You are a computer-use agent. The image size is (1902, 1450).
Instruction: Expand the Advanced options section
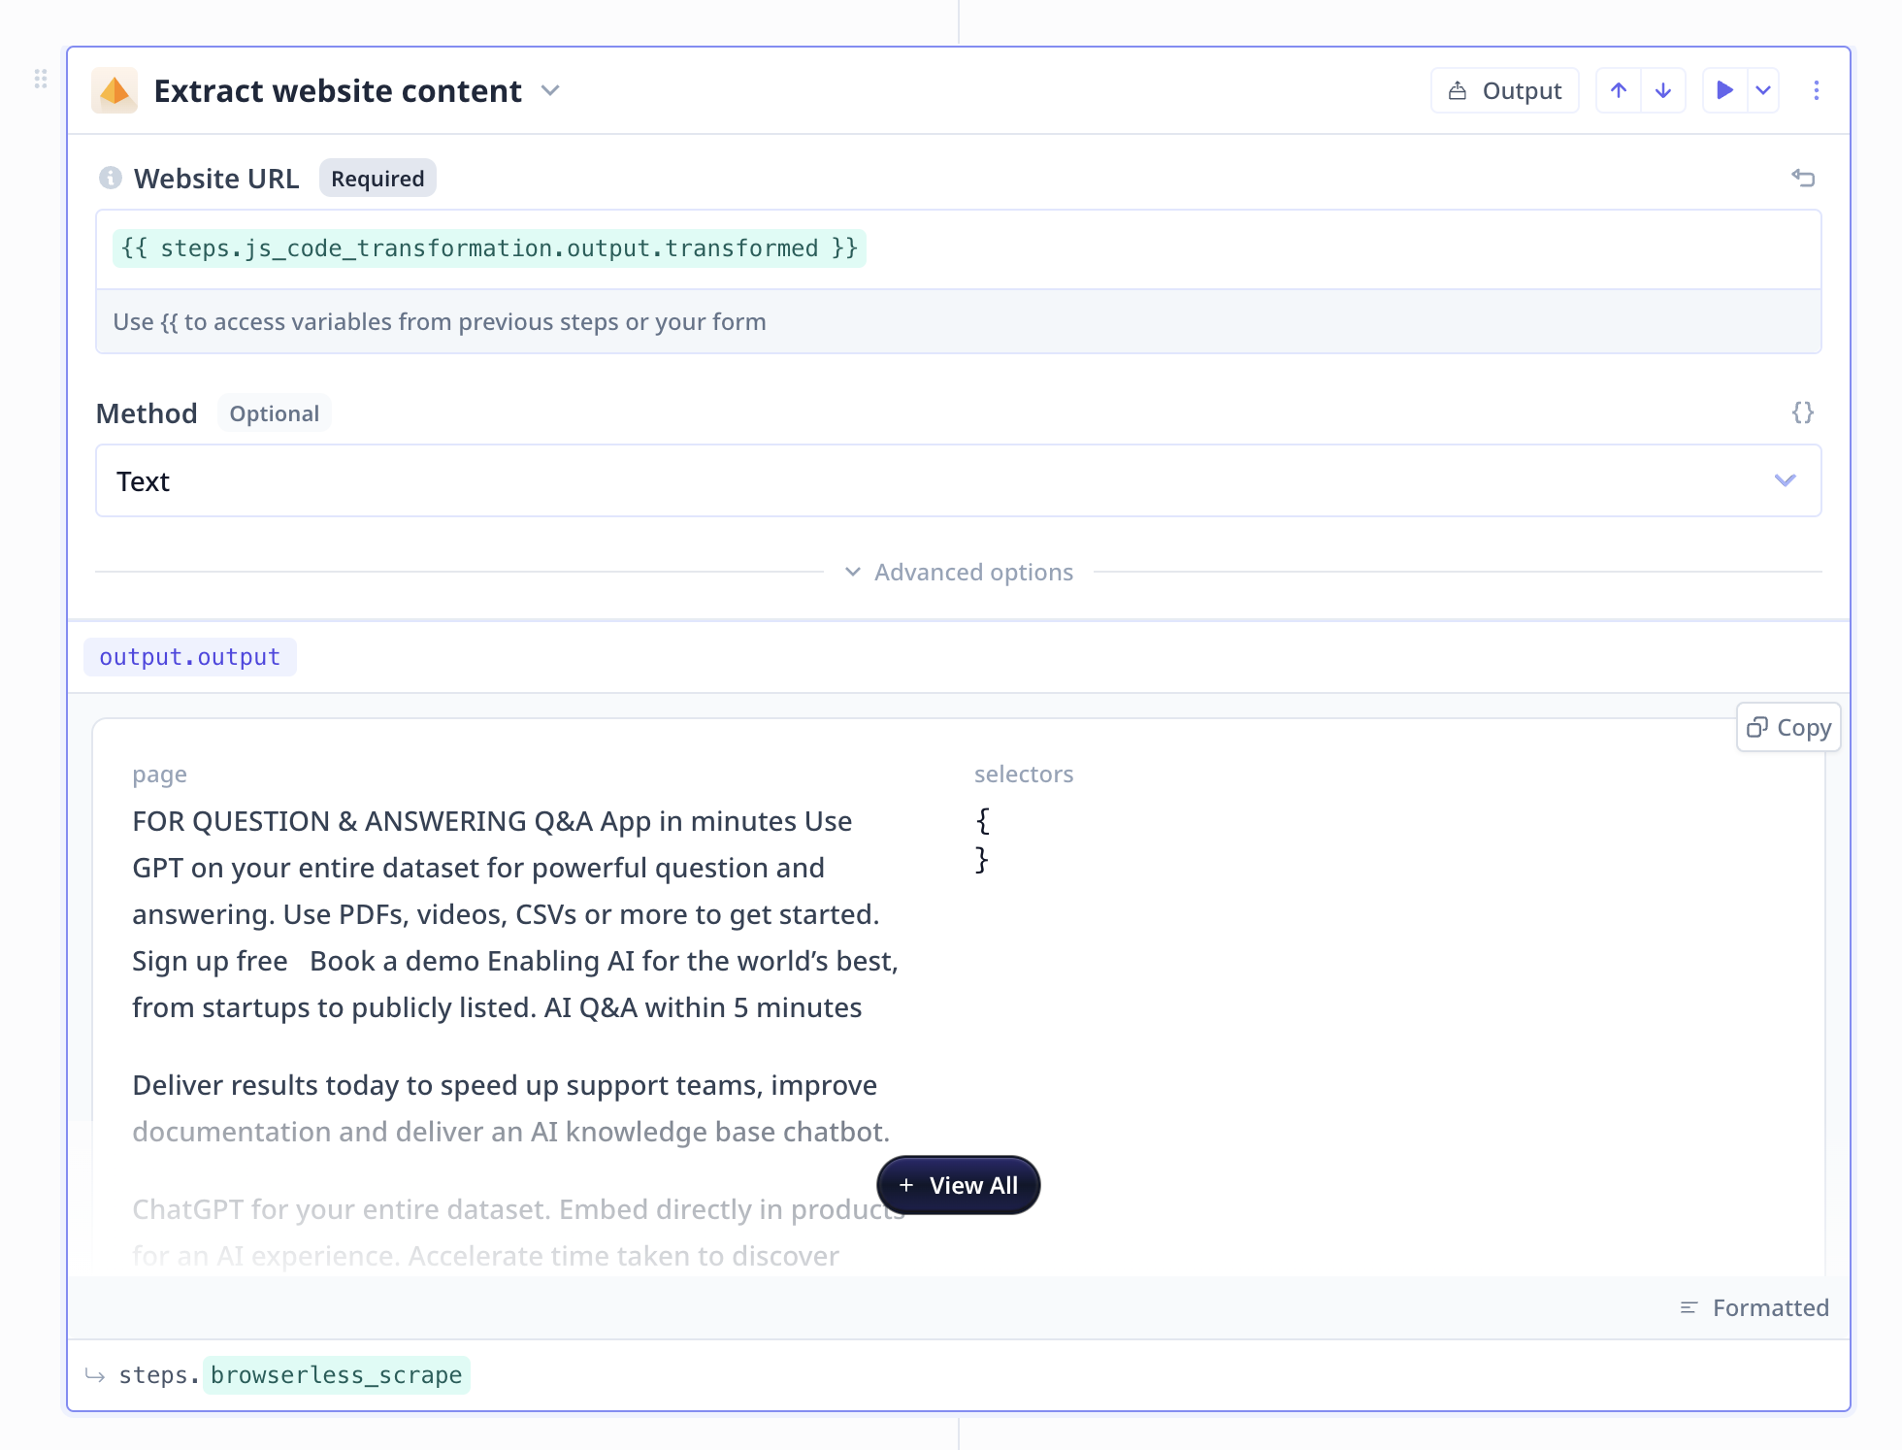(959, 572)
